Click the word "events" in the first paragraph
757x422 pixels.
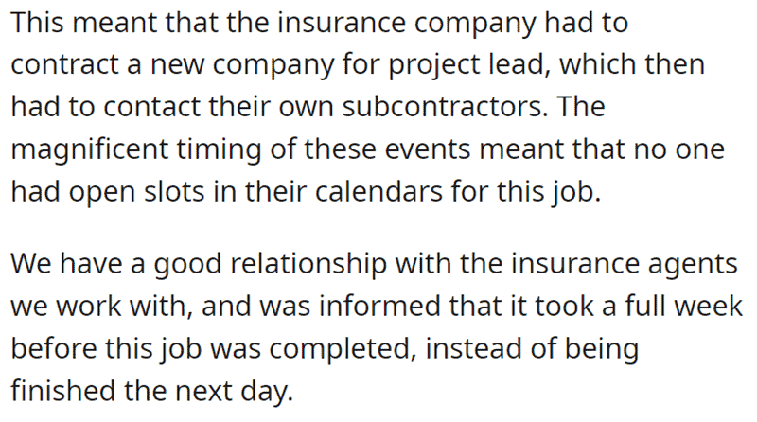coord(428,151)
